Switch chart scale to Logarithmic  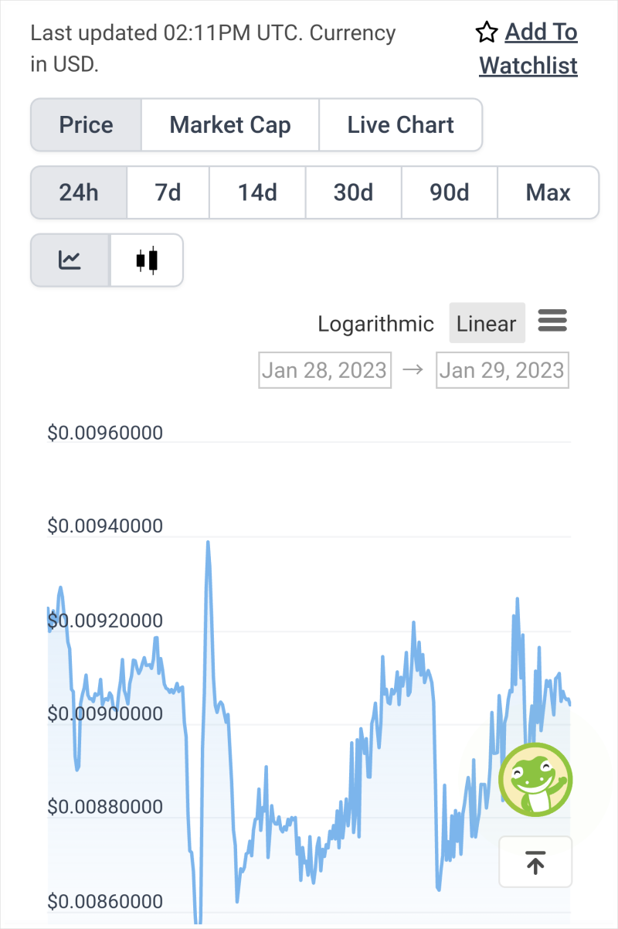pos(376,323)
